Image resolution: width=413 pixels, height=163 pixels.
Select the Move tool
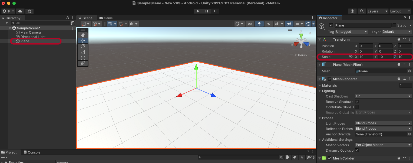pyautogui.click(x=83, y=40)
